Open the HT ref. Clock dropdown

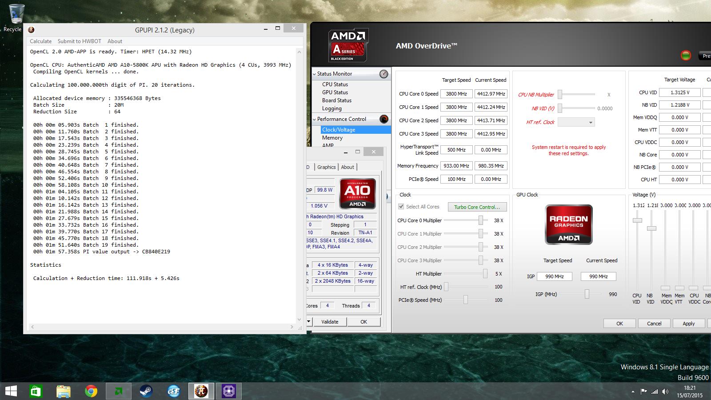pos(576,122)
